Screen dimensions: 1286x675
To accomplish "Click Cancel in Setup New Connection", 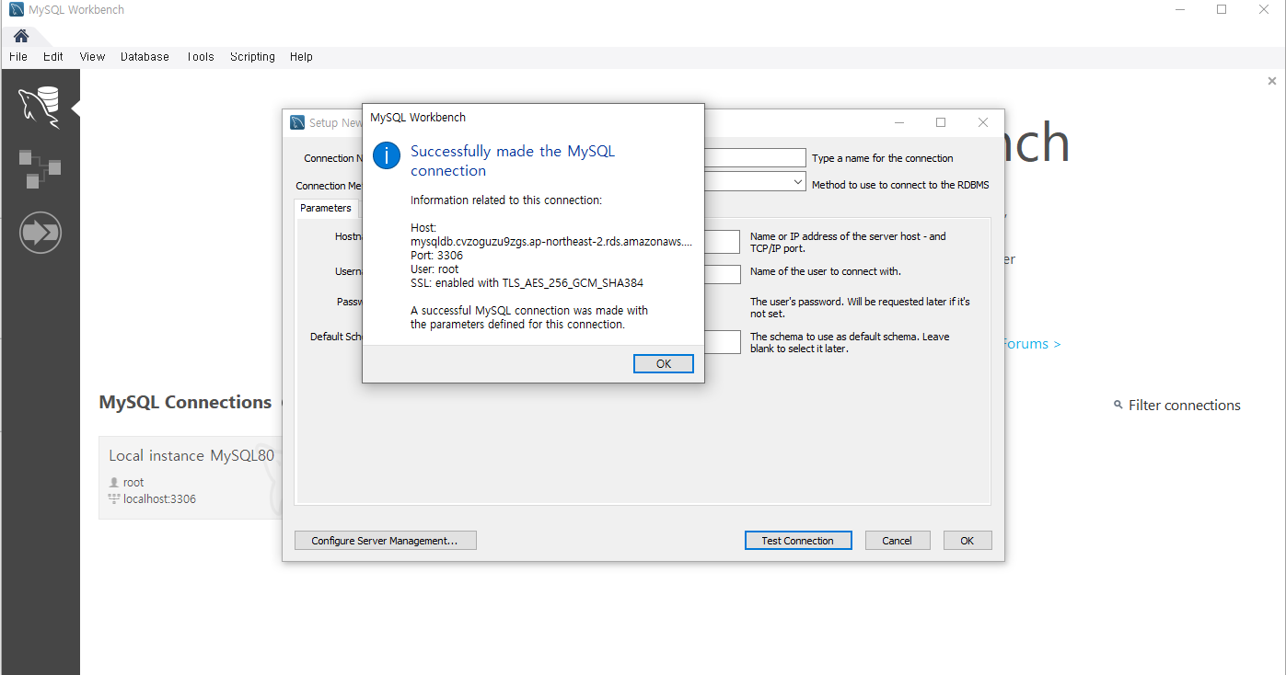I will [897, 541].
